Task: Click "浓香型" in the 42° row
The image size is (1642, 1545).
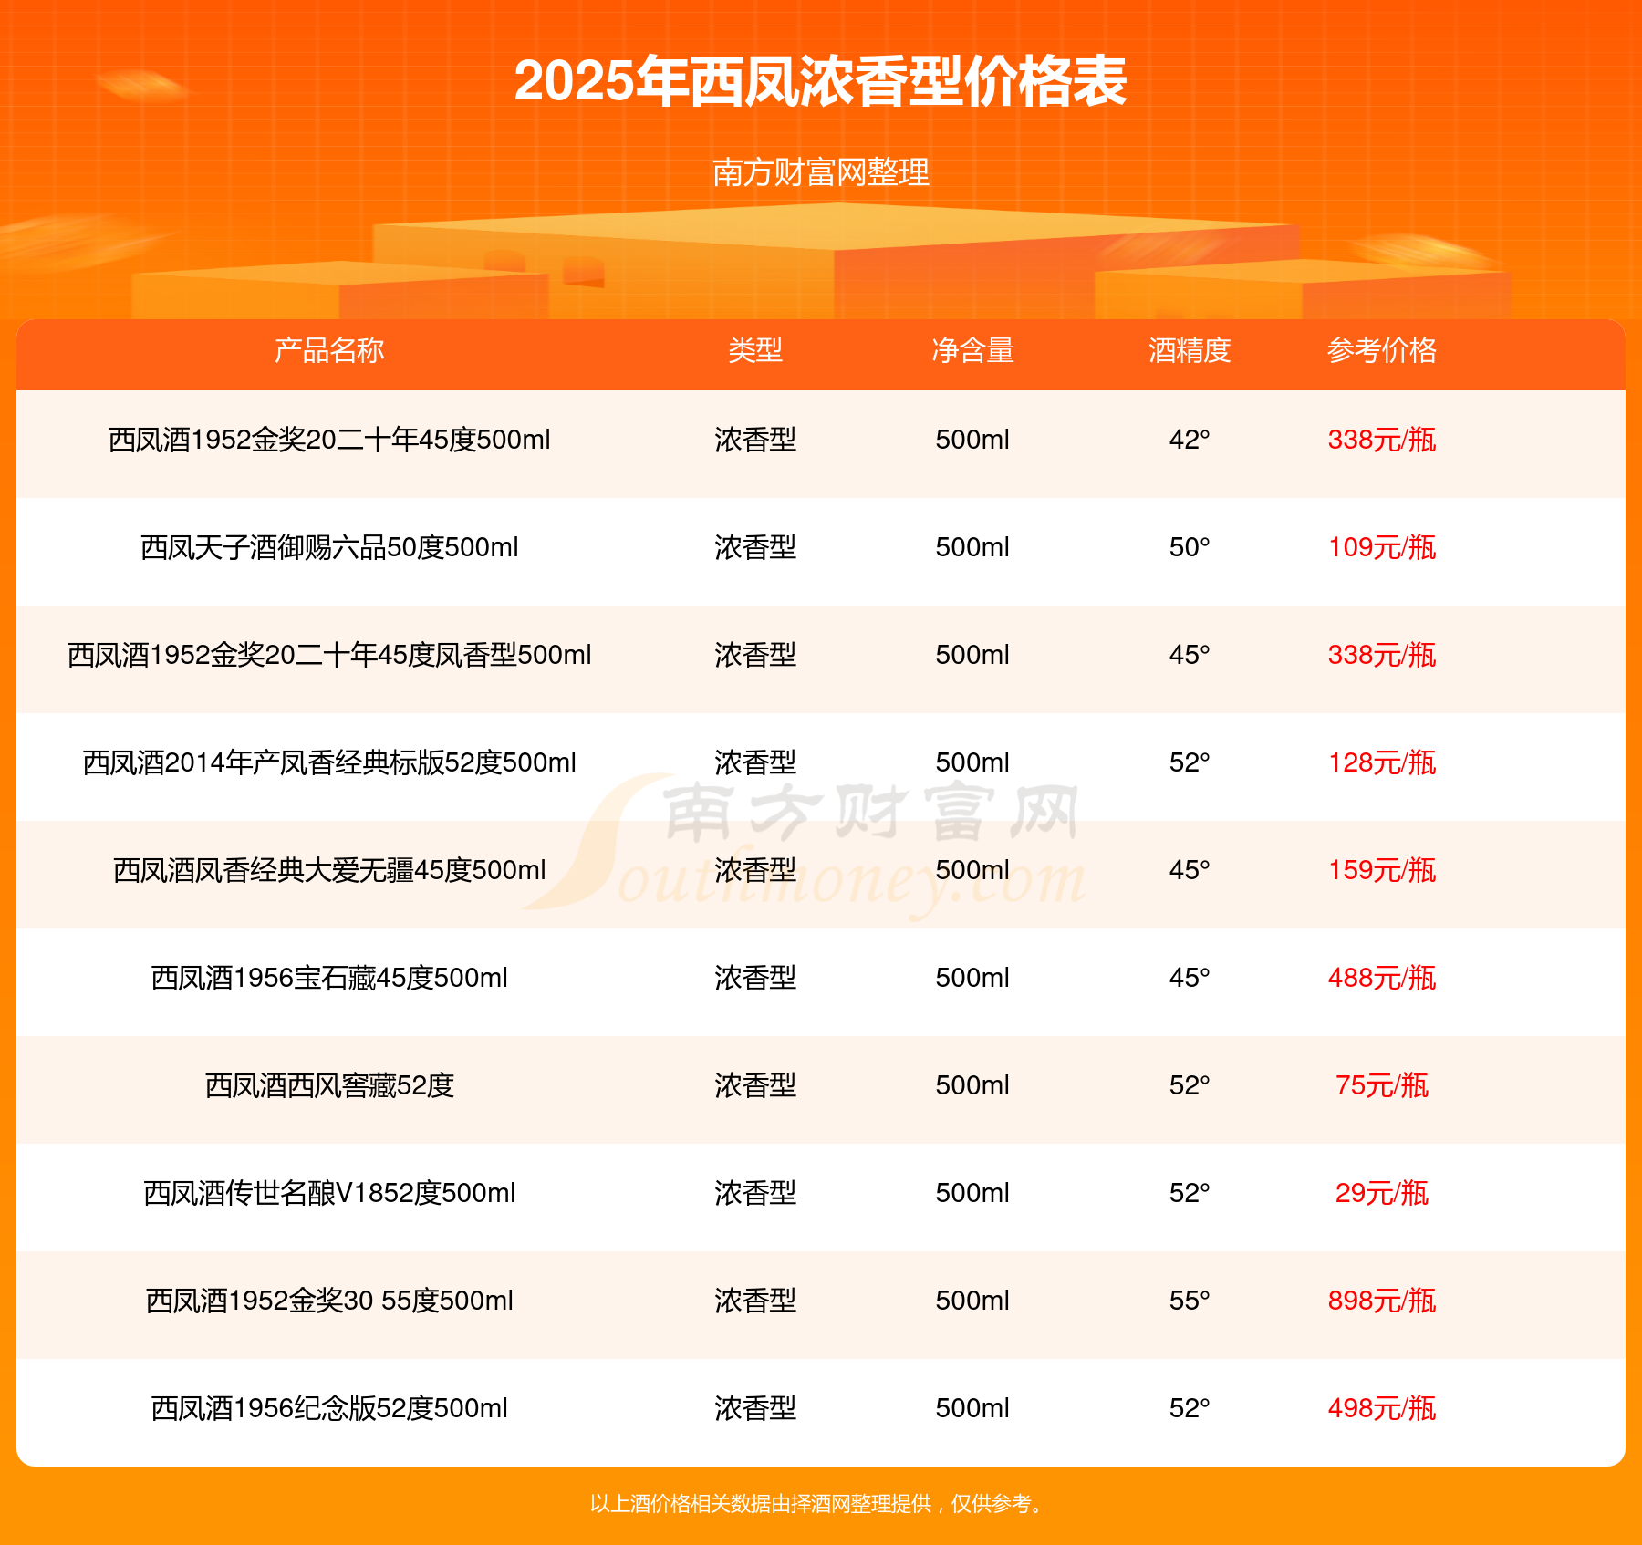Action: coord(755,440)
